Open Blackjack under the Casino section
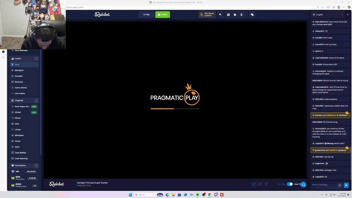This screenshot has width=352, height=198. (24, 70)
